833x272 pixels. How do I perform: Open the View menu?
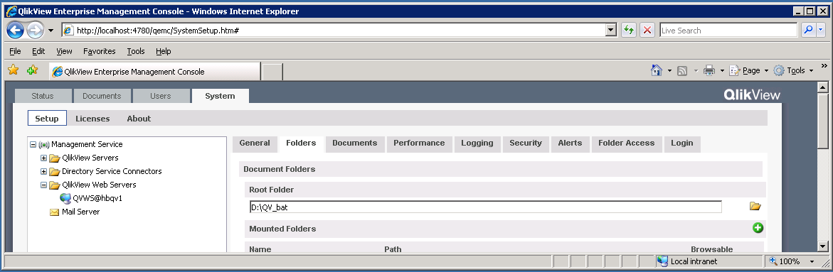(x=64, y=51)
